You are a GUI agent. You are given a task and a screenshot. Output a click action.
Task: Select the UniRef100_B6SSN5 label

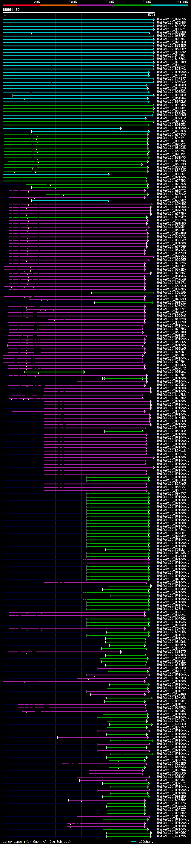click(171, 46)
